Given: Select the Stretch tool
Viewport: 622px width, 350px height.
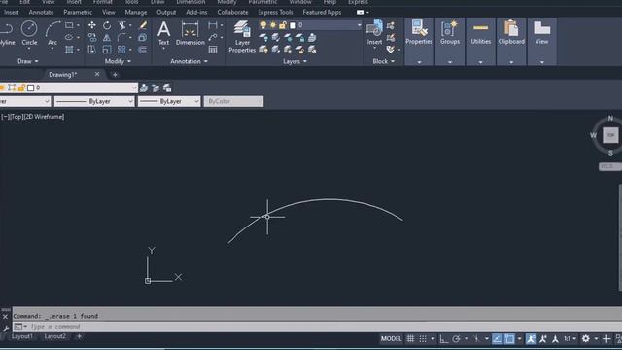Looking at the screenshot, I should pyautogui.click(x=92, y=50).
